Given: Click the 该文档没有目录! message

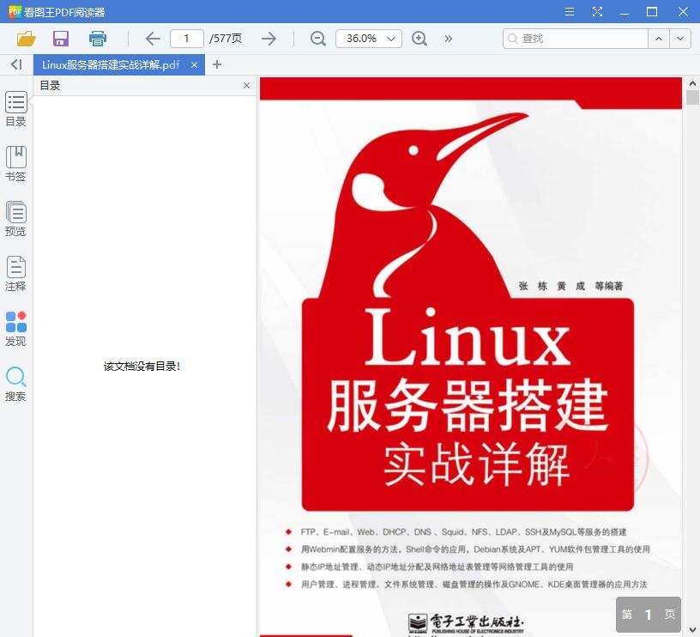Looking at the screenshot, I should (142, 367).
